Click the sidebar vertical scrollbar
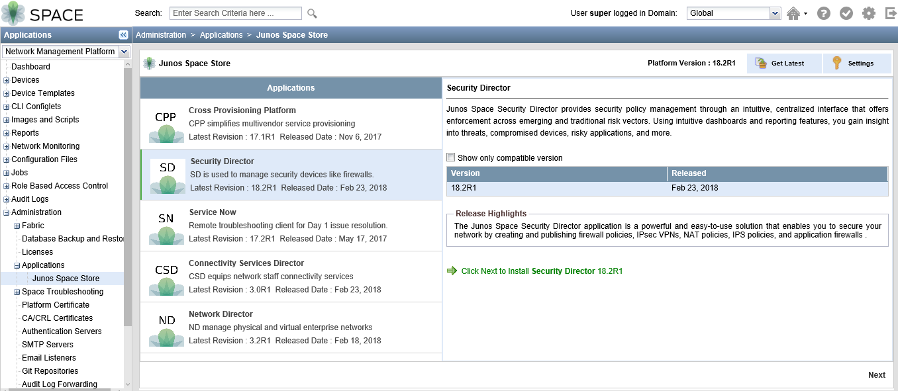898x391 pixels. (x=128, y=198)
